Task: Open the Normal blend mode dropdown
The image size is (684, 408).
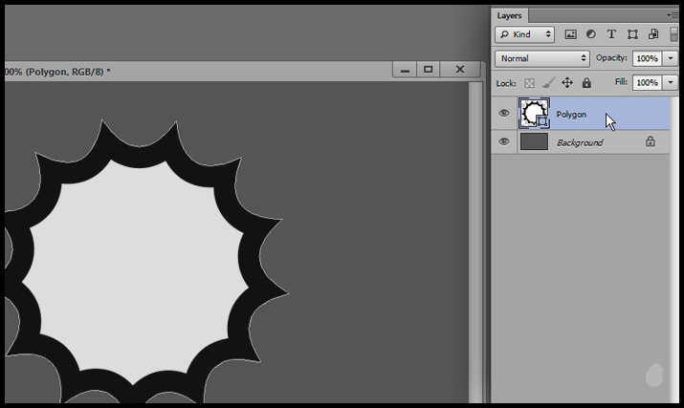Action: click(x=541, y=58)
